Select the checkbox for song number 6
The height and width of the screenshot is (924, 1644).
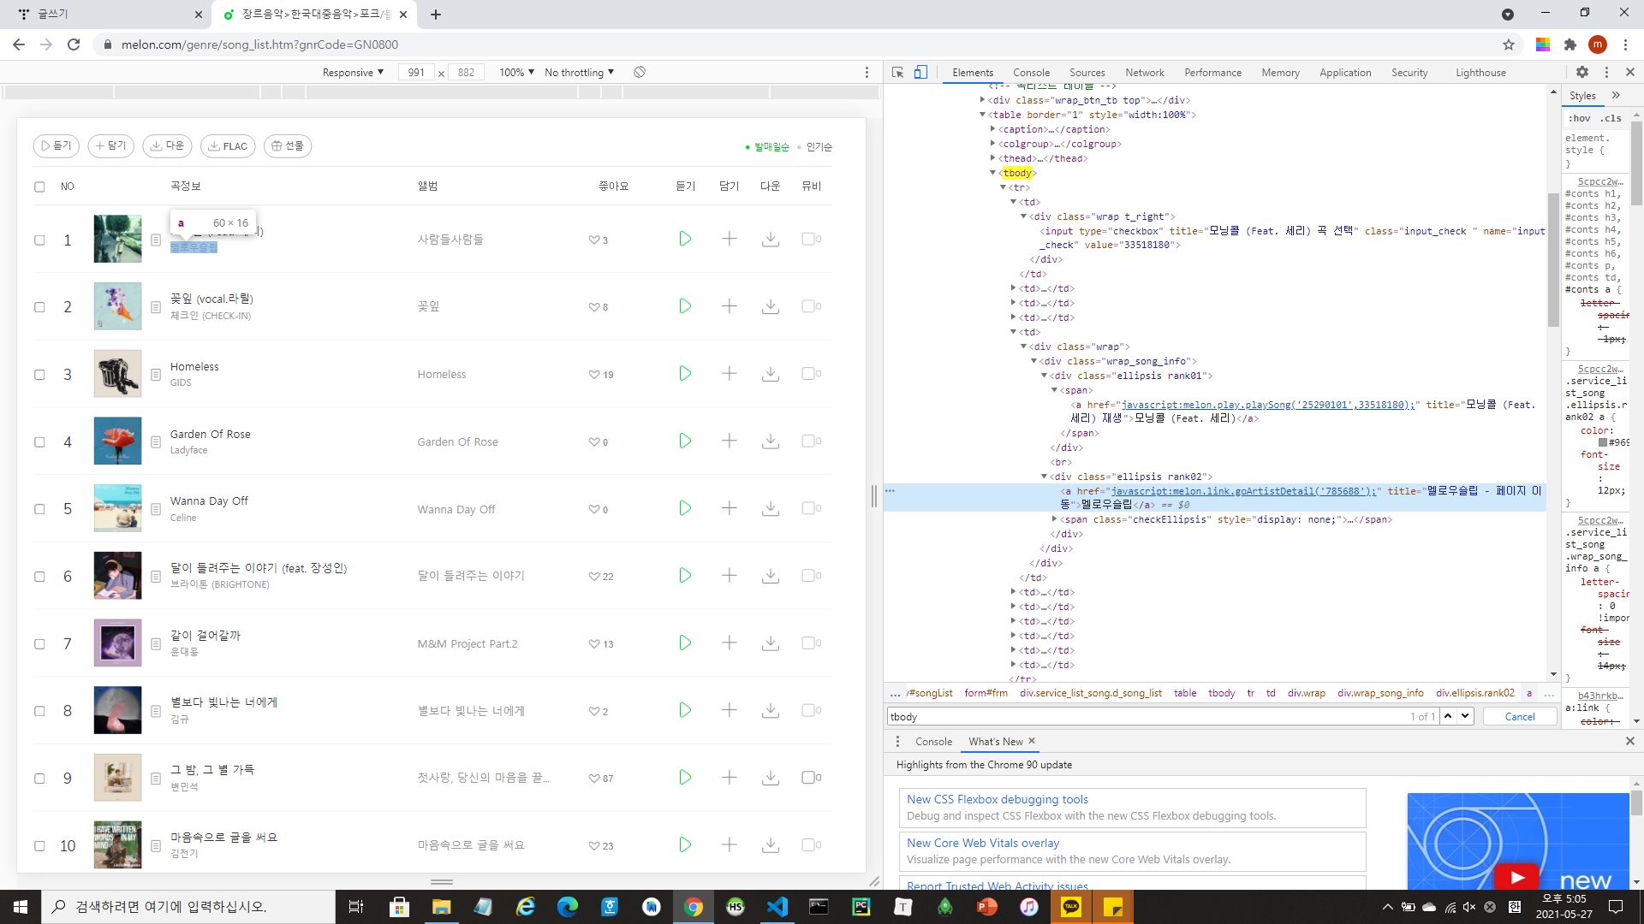(39, 577)
